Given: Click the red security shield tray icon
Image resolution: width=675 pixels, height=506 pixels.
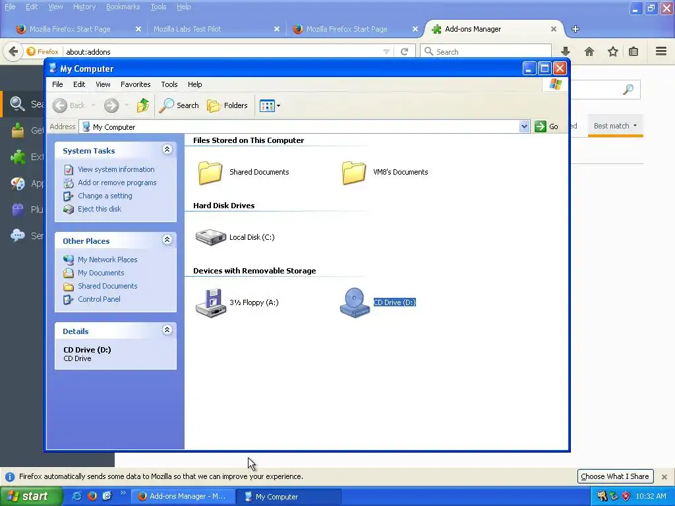Looking at the screenshot, I should [x=626, y=497].
